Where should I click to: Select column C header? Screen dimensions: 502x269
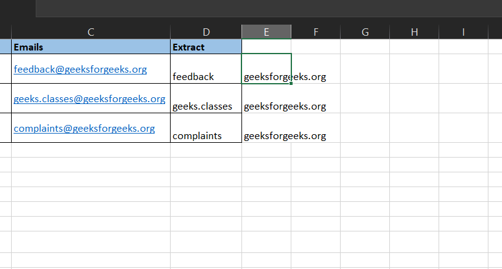click(x=91, y=32)
